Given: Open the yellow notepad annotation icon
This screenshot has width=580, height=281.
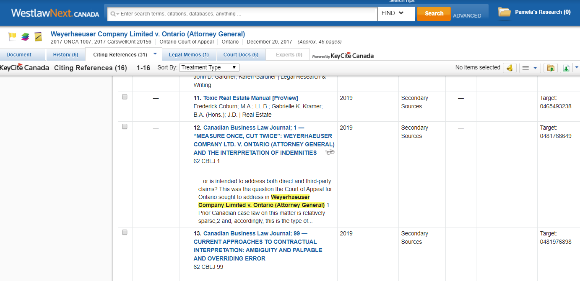Looking at the screenshot, I should [38, 37].
